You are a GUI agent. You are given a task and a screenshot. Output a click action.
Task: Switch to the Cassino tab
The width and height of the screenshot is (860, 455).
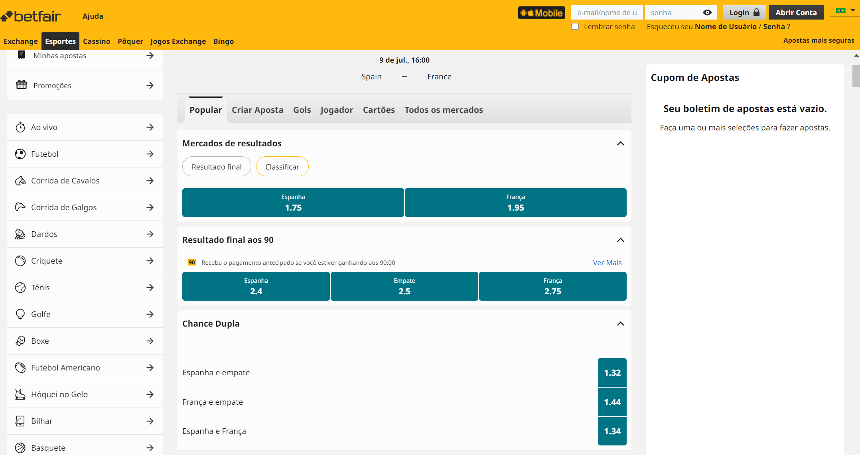pyautogui.click(x=97, y=41)
